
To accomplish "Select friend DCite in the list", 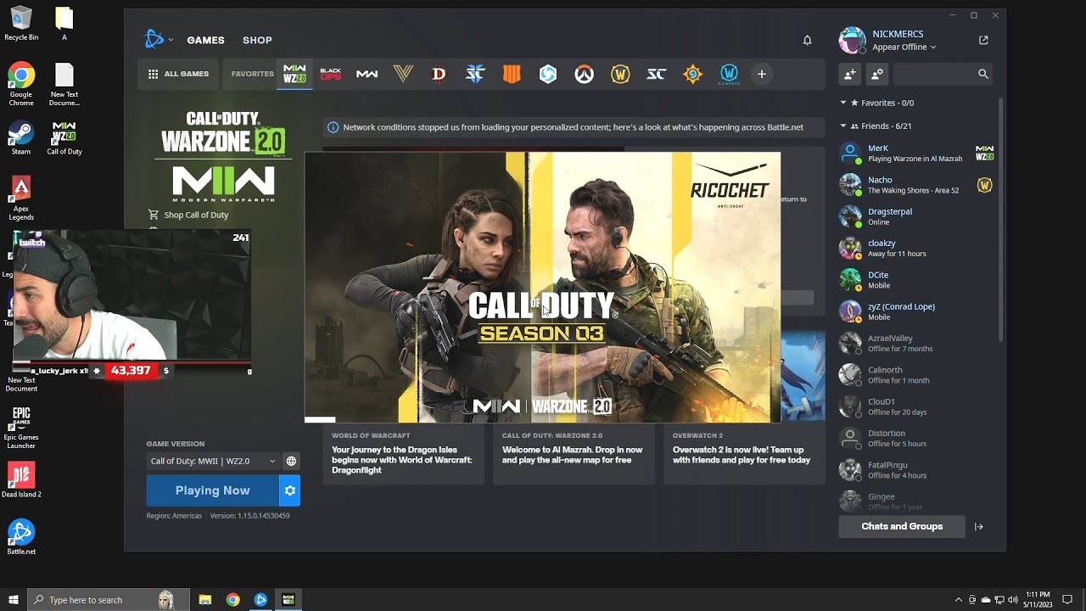I will pos(916,280).
